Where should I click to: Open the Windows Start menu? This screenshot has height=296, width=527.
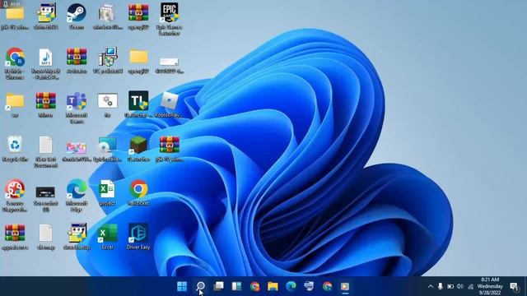coord(182,286)
